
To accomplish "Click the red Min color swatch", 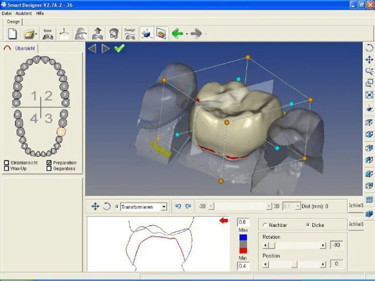I will click(x=243, y=250).
